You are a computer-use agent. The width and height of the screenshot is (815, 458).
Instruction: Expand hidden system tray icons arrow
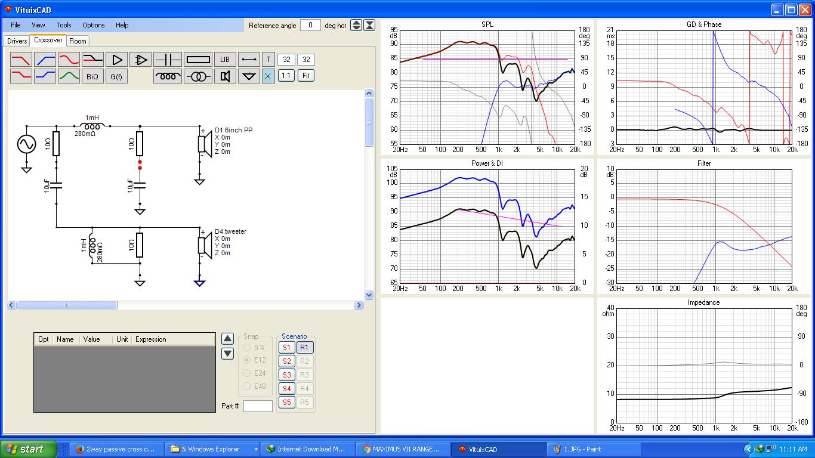[x=748, y=449]
